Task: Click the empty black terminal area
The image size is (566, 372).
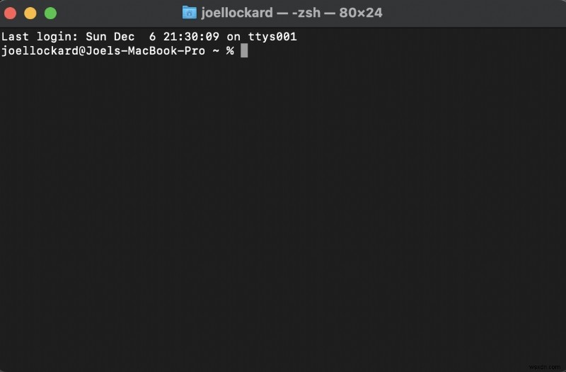Action: (x=283, y=213)
